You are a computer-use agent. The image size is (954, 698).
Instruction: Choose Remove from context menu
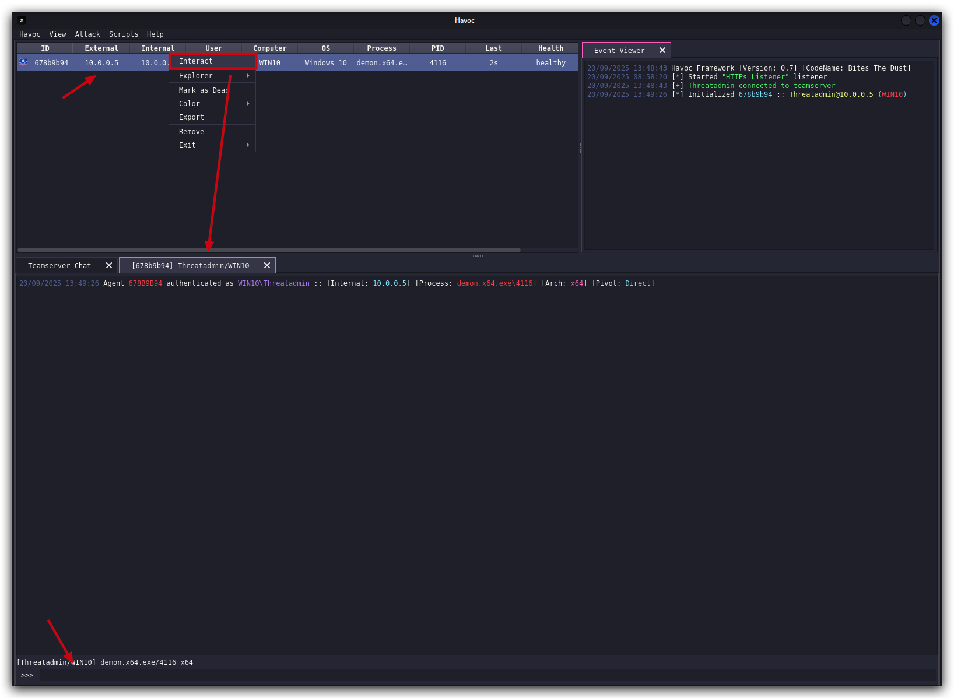[x=212, y=132]
